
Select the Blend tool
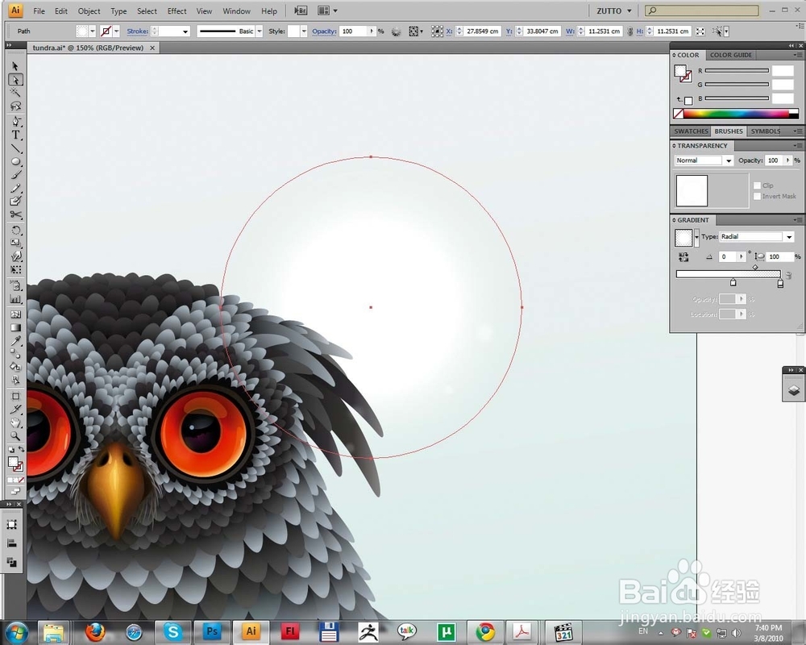coord(15,354)
